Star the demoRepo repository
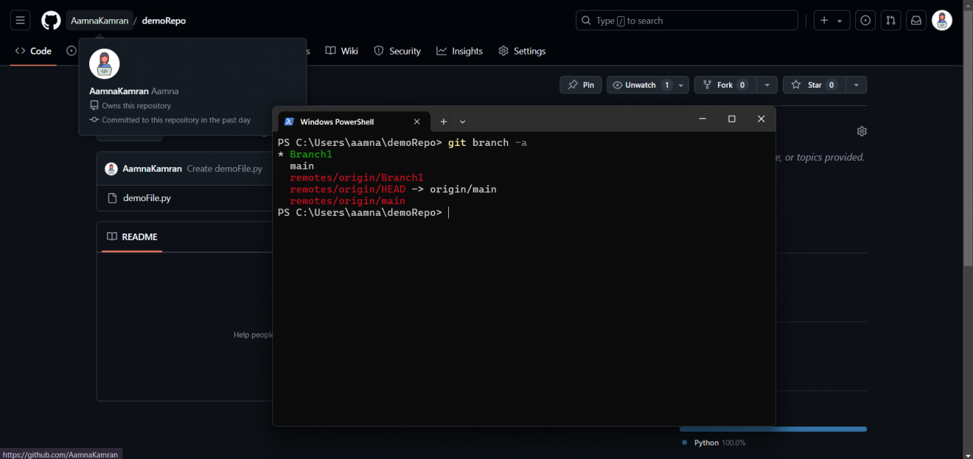 tap(813, 85)
